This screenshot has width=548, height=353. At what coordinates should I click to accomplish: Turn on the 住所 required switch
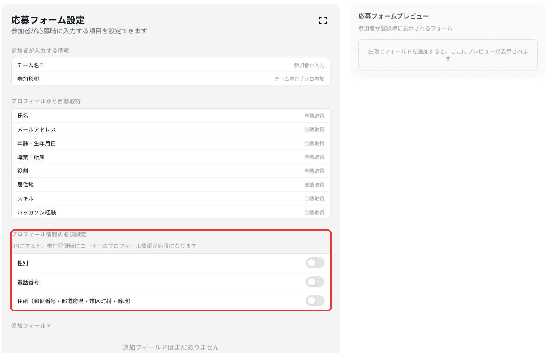point(315,301)
